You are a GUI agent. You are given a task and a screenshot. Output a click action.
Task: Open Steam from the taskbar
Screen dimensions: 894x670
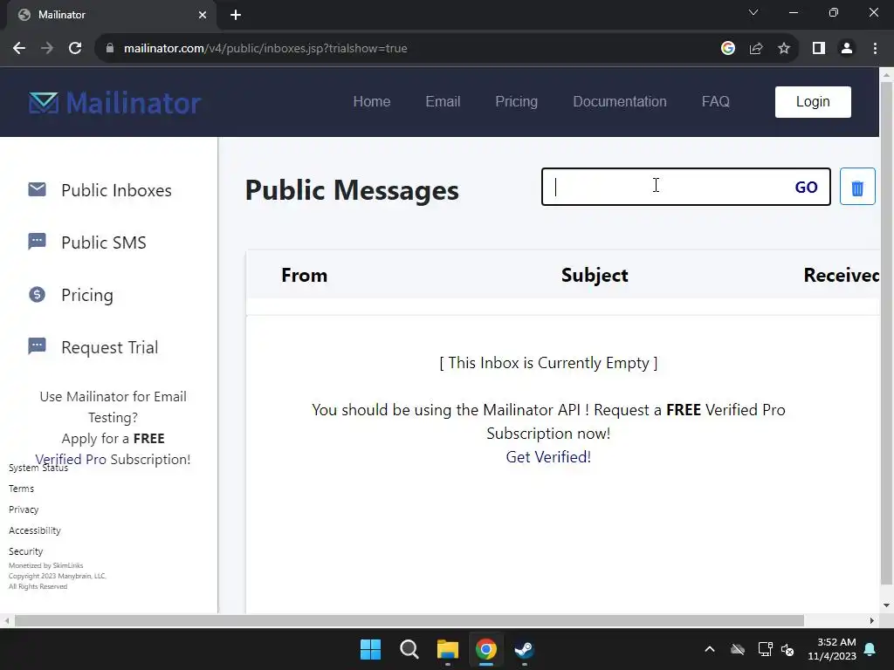tap(524, 649)
